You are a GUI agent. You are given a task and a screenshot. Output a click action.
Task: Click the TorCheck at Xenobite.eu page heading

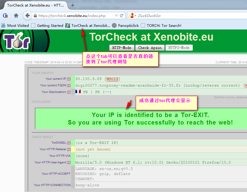[151, 37]
